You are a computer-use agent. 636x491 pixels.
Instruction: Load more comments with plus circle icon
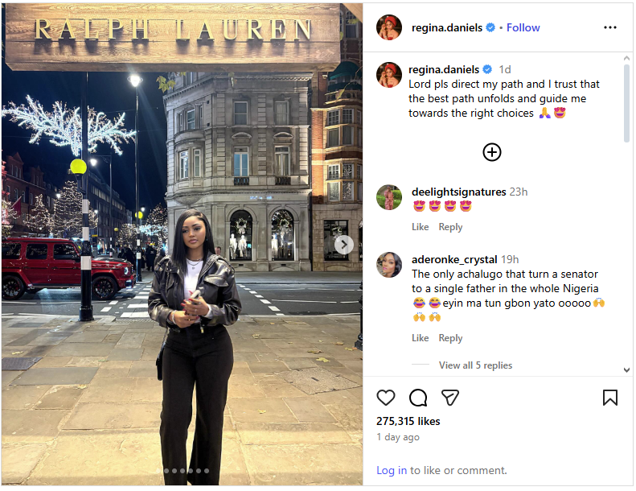click(491, 152)
